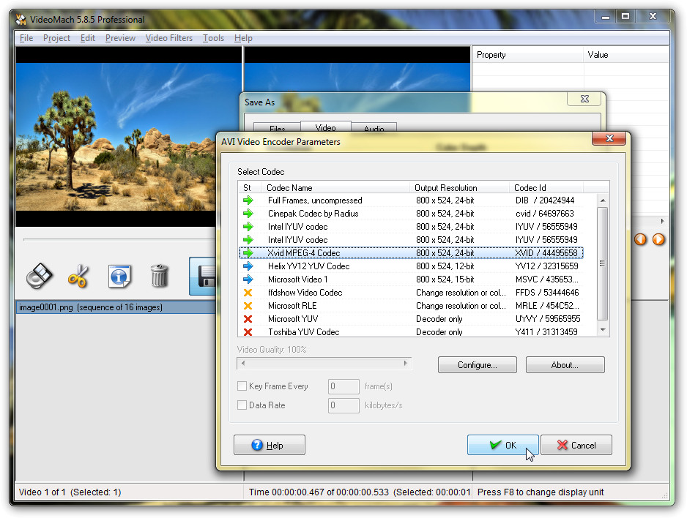Click the Help button in encoder dialog
Screen dimensions: 687x518
270,445
